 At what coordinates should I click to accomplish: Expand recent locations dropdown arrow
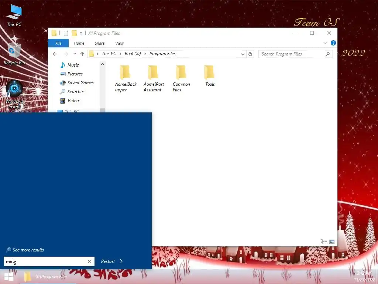pos(75,54)
